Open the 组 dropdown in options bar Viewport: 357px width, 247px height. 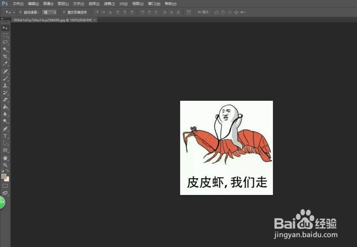[49, 12]
